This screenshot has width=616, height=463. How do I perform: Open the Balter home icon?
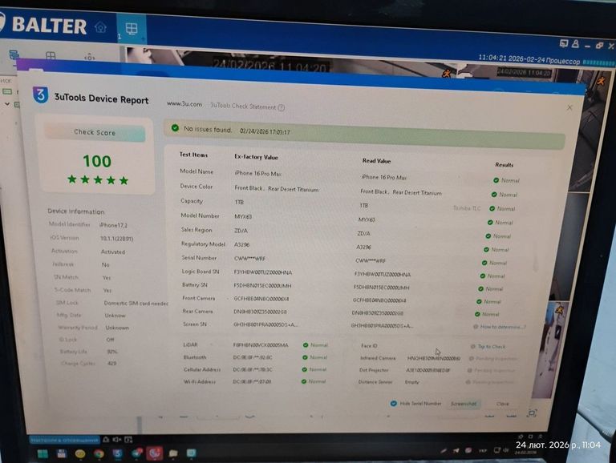click(x=100, y=27)
